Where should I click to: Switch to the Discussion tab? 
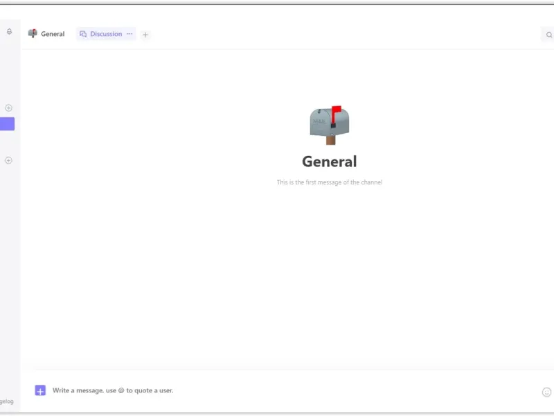[x=106, y=34]
